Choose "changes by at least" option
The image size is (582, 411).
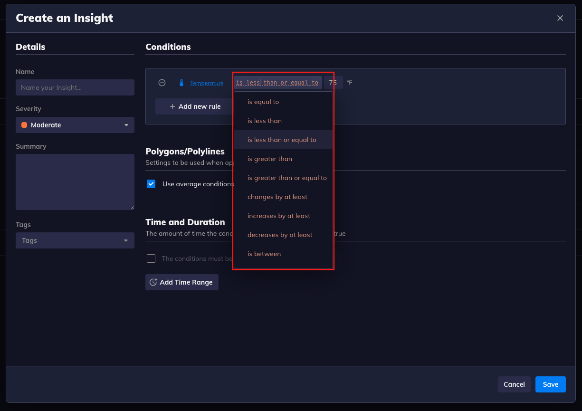pos(277,197)
